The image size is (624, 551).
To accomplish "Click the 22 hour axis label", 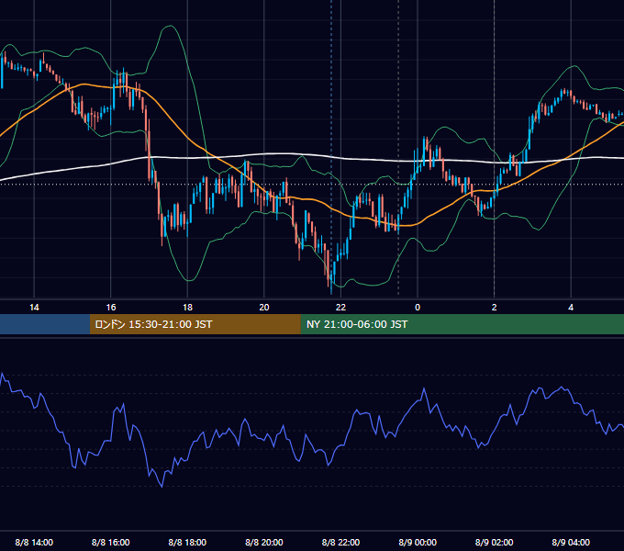I will [x=340, y=308].
